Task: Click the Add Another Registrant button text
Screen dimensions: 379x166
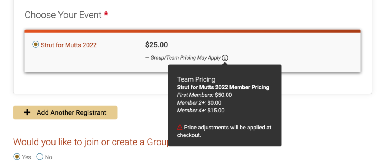Action: [x=71, y=113]
